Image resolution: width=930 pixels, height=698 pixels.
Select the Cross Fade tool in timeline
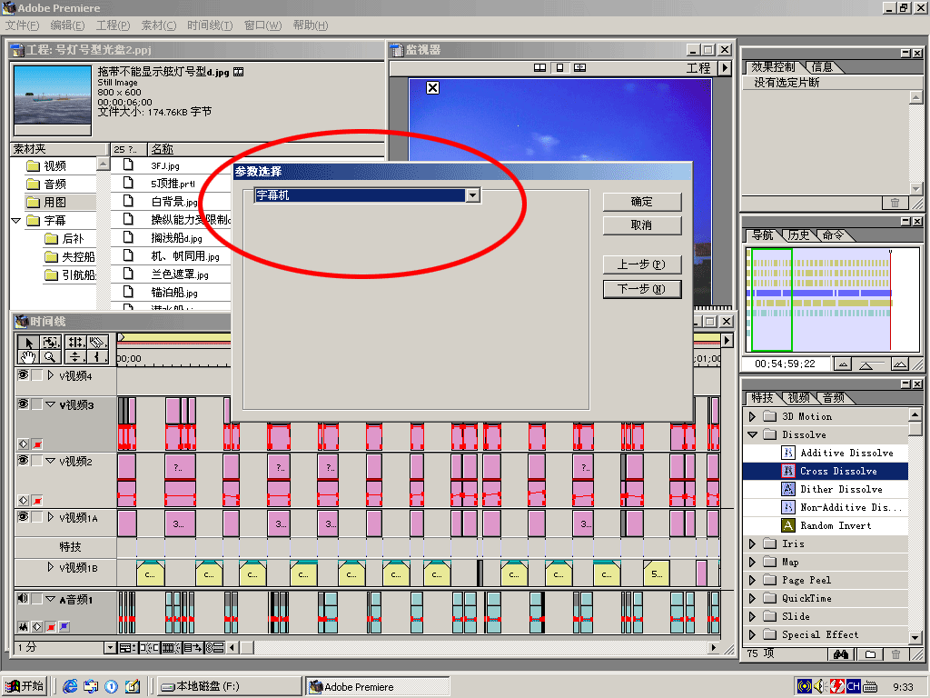click(x=74, y=356)
